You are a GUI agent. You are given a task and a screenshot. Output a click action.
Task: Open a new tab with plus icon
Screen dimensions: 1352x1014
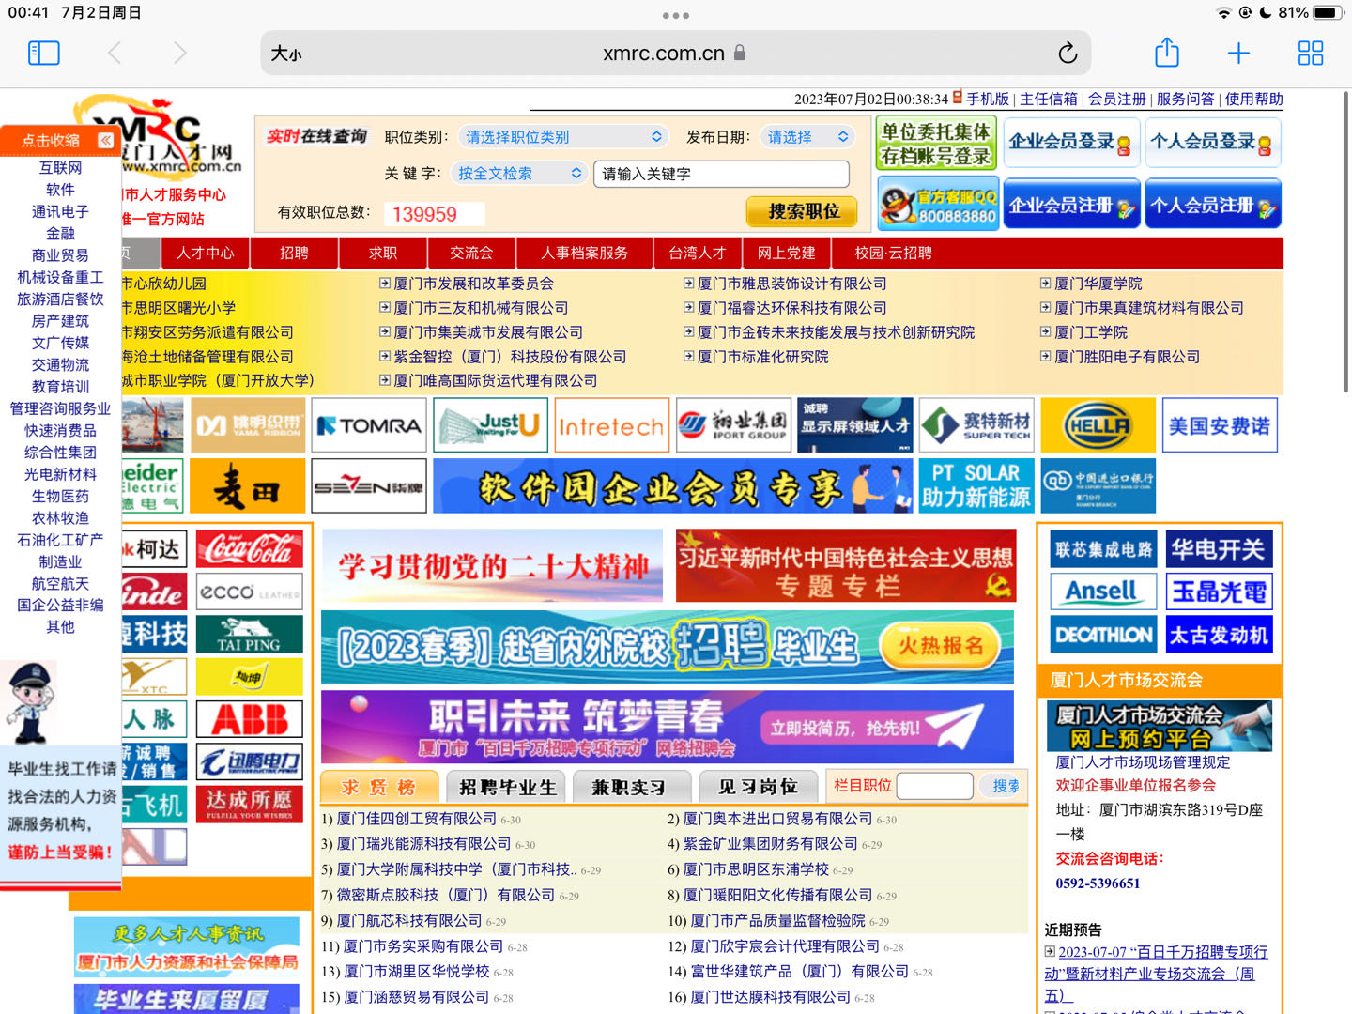1238,54
